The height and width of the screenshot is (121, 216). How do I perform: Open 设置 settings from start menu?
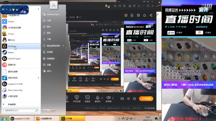47,65
